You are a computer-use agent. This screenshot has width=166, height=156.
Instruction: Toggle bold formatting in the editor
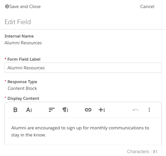click(x=15, y=110)
